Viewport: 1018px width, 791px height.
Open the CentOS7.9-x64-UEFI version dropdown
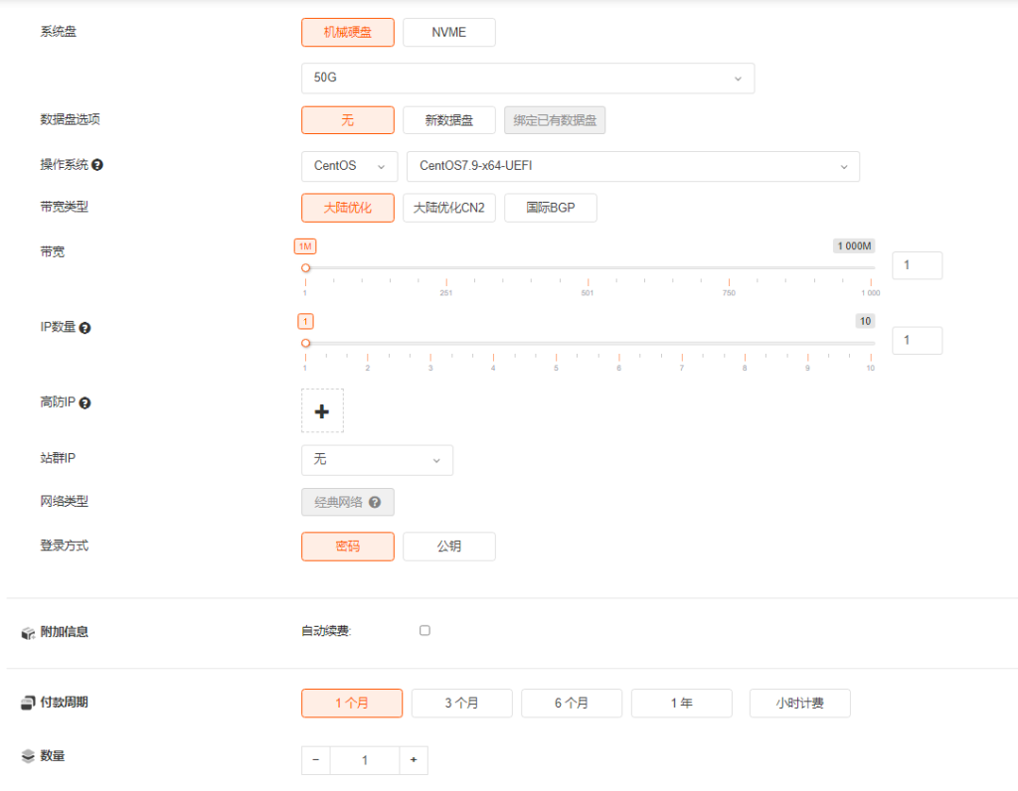click(632, 166)
